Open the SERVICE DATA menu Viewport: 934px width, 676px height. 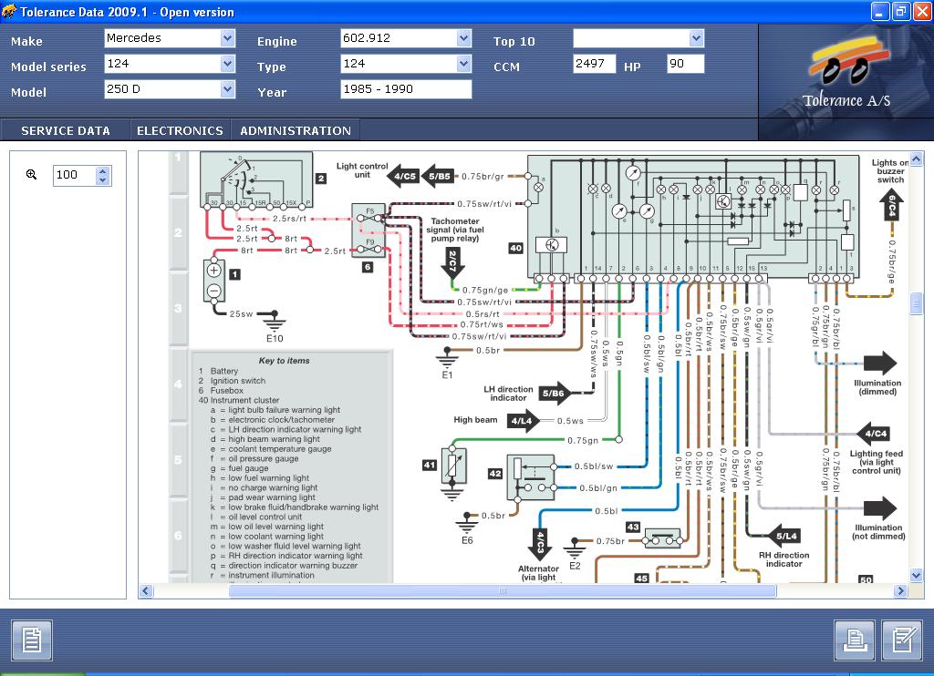click(x=66, y=130)
